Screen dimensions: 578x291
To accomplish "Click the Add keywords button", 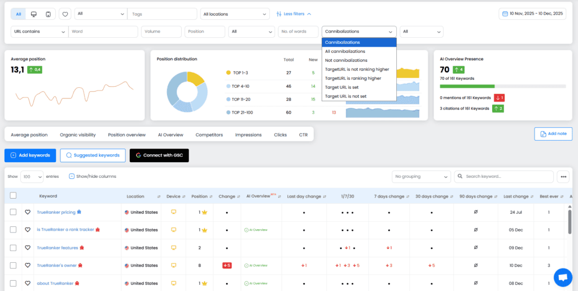I will (x=30, y=155).
